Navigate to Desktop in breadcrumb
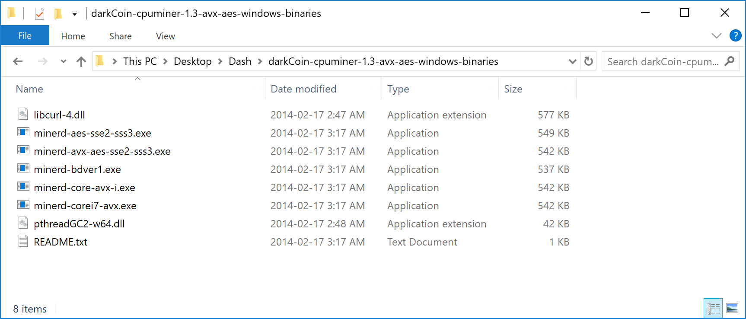This screenshot has height=319, width=746. (x=193, y=61)
